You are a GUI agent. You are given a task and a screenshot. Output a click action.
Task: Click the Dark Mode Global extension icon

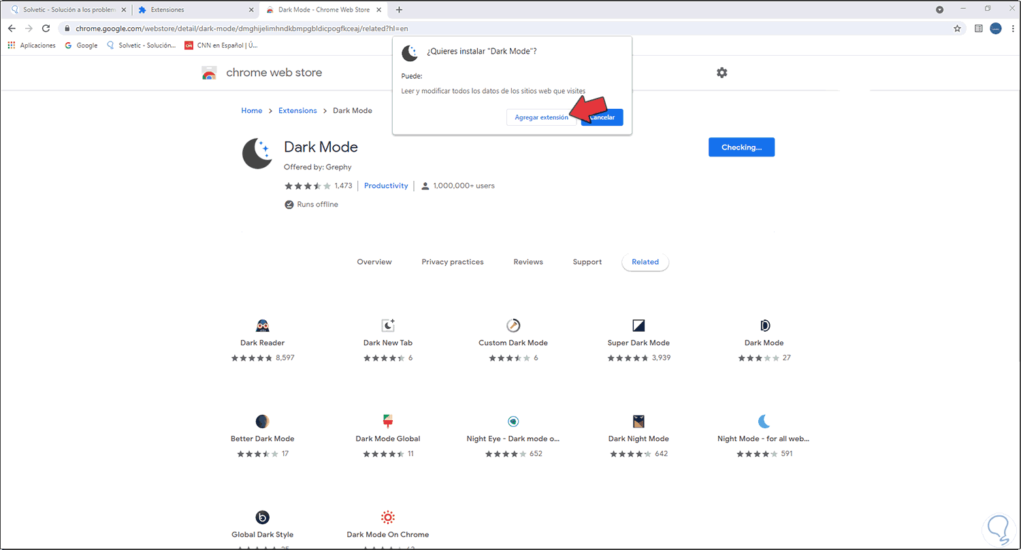pyautogui.click(x=388, y=421)
